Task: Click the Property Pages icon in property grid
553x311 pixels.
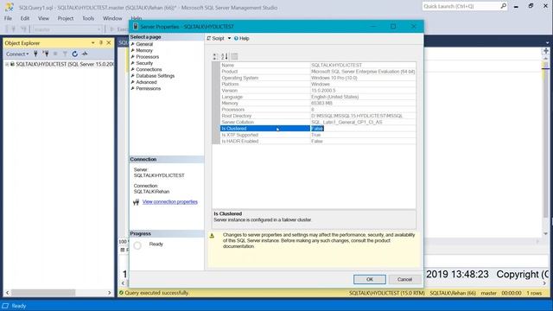Action: click(x=234, y=56)
